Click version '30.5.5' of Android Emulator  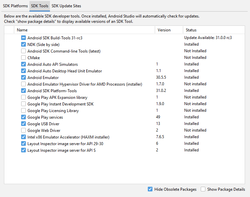click(161, 77)
